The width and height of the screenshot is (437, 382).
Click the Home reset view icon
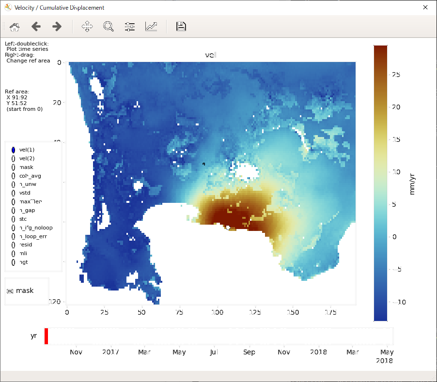pyautogui.click(x=15, y=27)
